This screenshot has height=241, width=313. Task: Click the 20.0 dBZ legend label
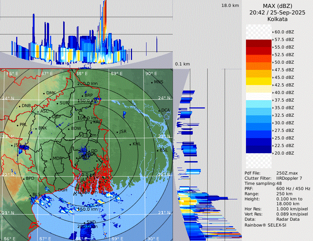[284, 153]
